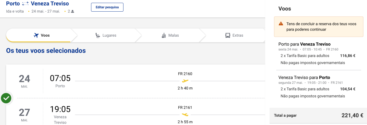Screen dimensions: 367x125
Task: Open the Voos tab
Action: point(41,35)
